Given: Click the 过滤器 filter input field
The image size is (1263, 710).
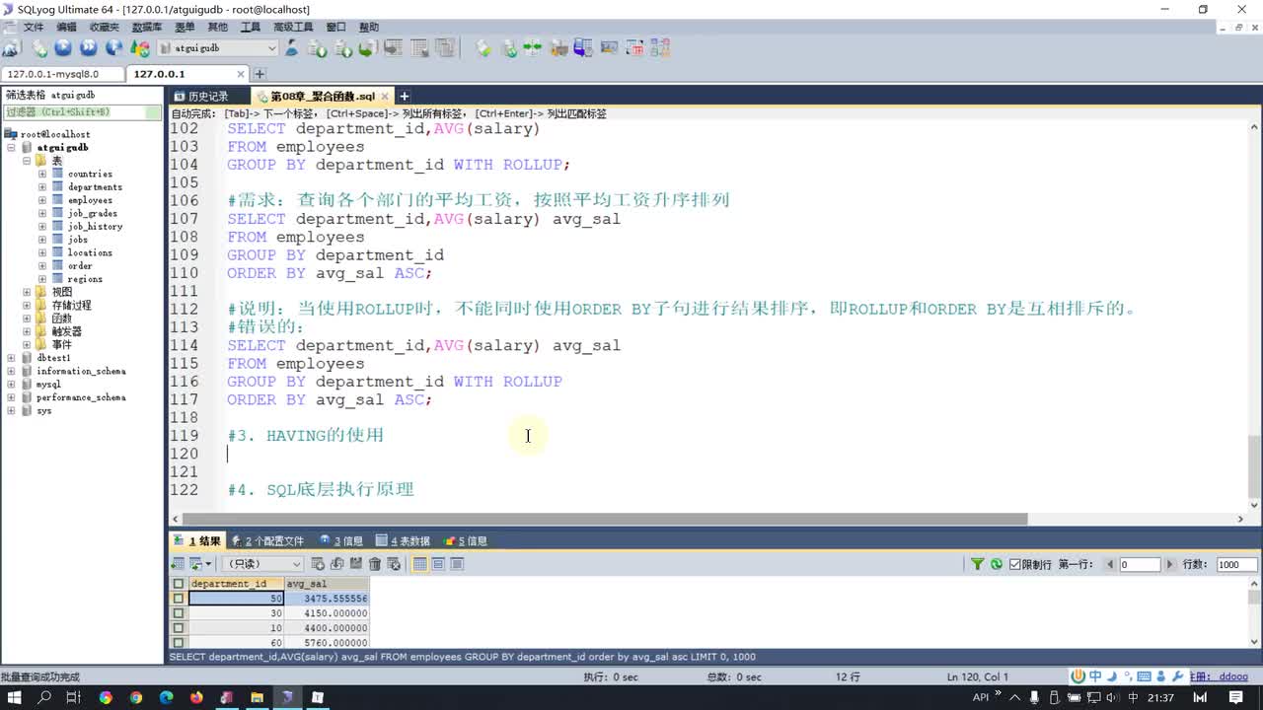Looking at the screenshot, I should [83, 112].
